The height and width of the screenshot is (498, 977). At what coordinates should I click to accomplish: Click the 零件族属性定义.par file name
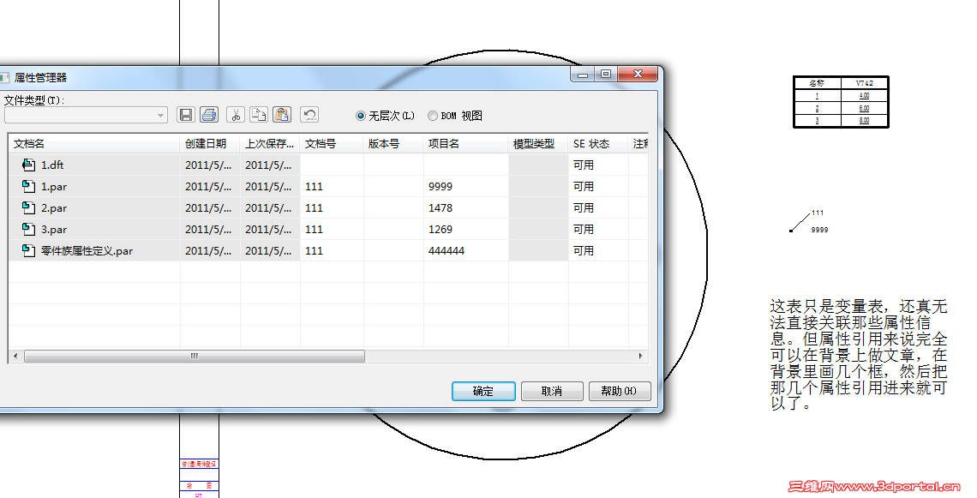(x=87, y=250)
